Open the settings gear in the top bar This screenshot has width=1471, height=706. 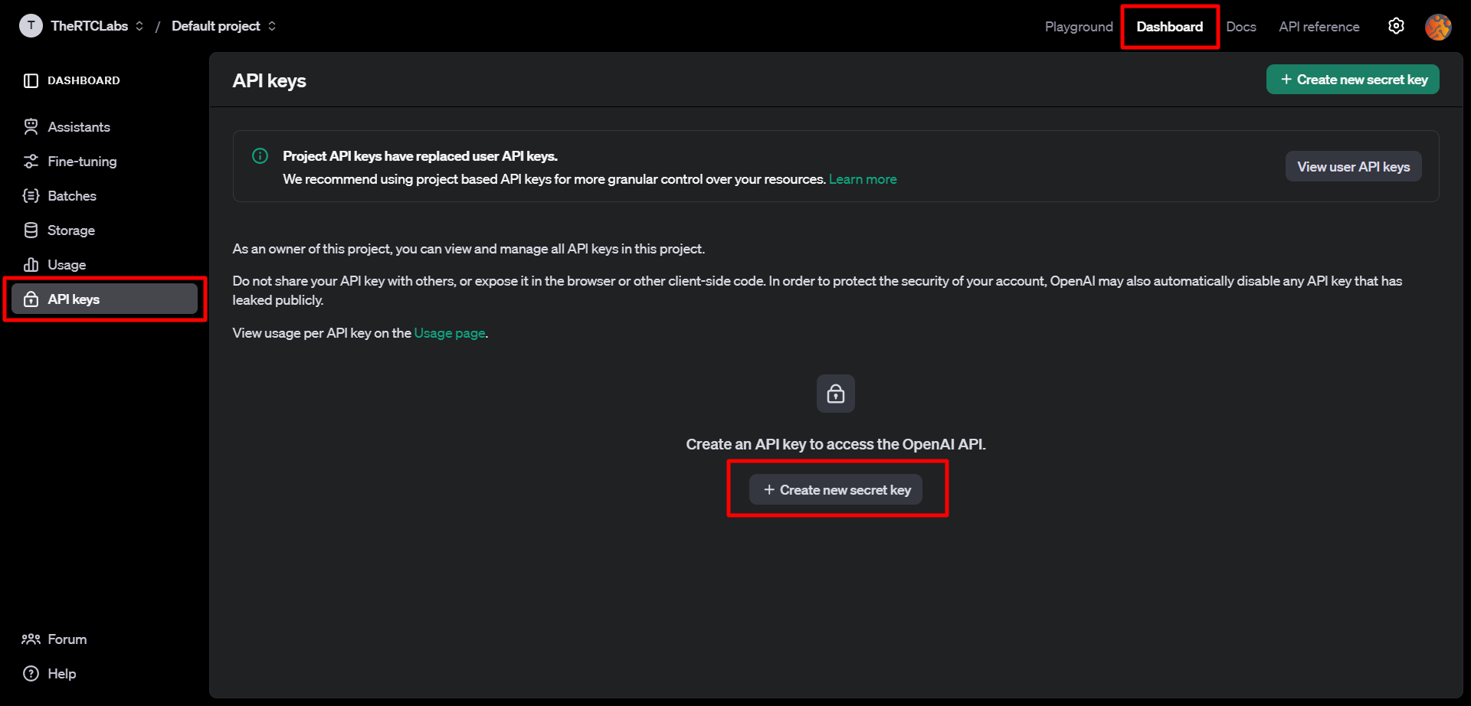[1396, 25]
